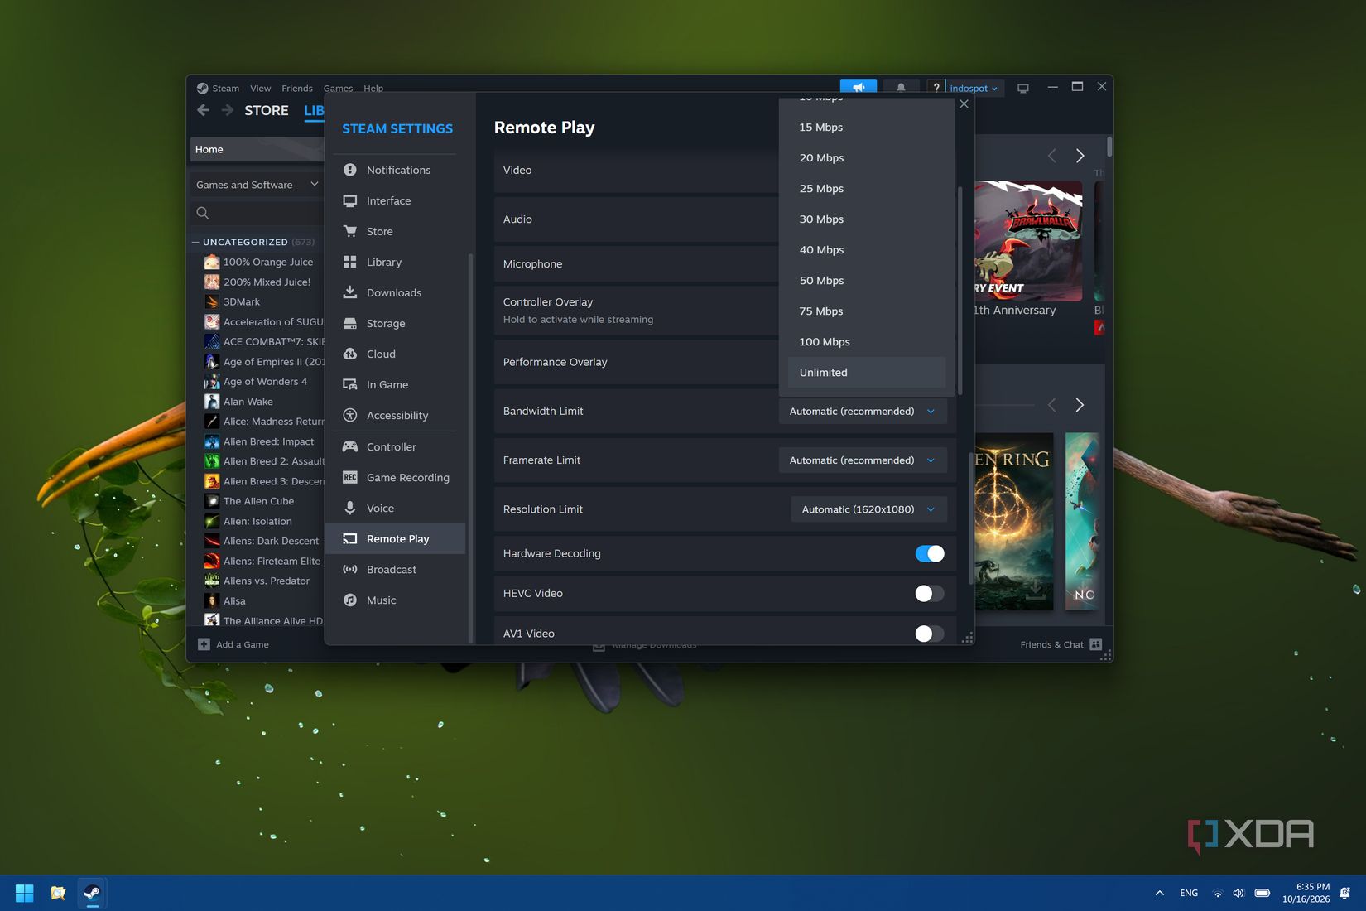
Task: Enable the AV1 Video toggle
Action: click(930, 634)
